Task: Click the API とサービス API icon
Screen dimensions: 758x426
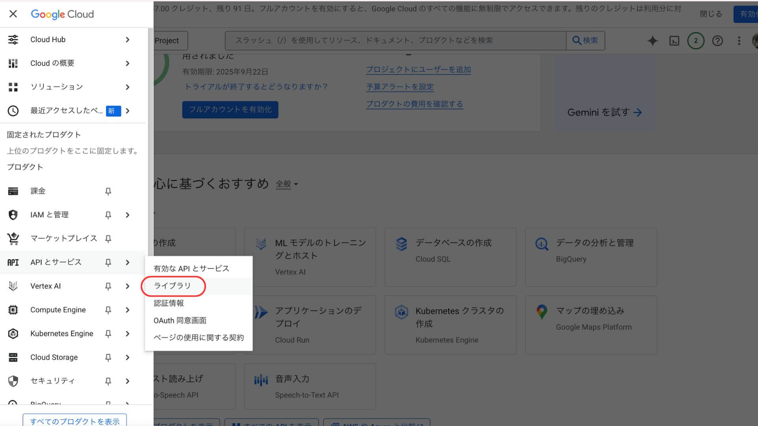Action: [x=13, y=262]
